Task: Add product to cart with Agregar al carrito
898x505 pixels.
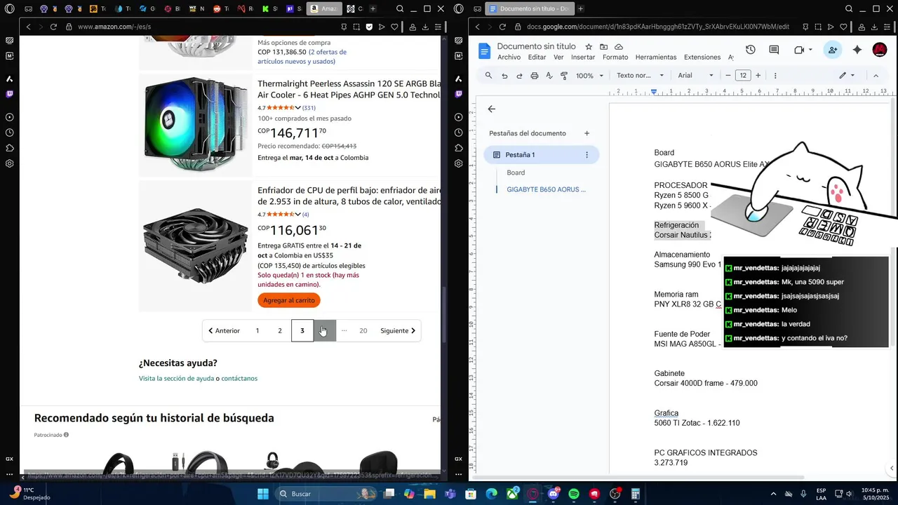Action: (x=289, y=300)
